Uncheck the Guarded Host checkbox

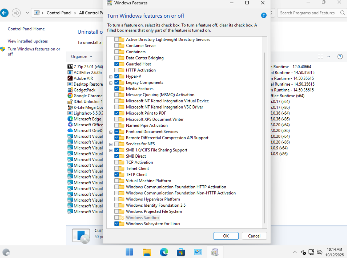pos(117,64)
